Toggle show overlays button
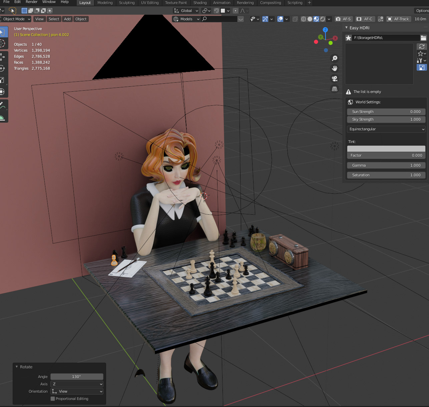This screenshot has height=407, width=429. tap(280, 19)
